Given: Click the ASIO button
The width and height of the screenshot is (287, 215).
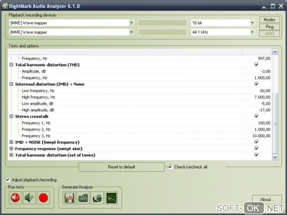Looking at the screenshot, I should coord(270,34).
